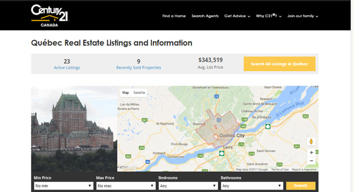Image resolution: width=354 pixels, height=192 pixels.
Task: Switch map to Satellite view
Action: pyautogui.click(x=139, y=93)
